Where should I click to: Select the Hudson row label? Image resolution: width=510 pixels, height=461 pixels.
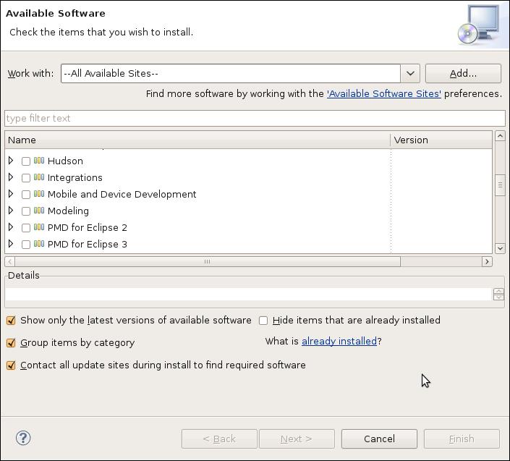pyautogui.click(x=65, y=161)
